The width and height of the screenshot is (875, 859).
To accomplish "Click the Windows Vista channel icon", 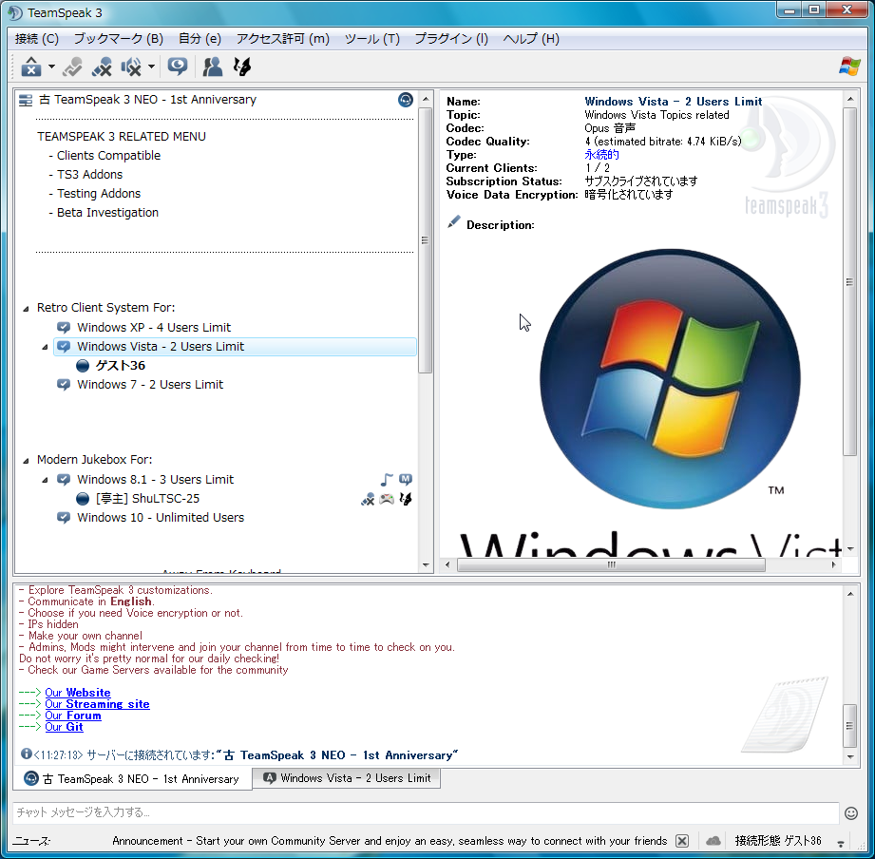I will (x=64, y=347).
